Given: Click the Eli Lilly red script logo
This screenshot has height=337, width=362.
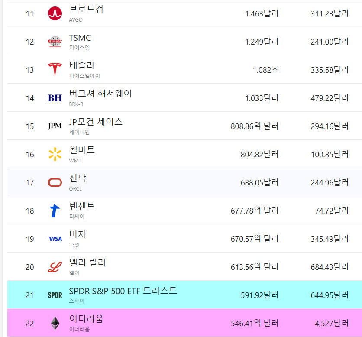Looking at the screenshot, I should (x=55, y=267).
